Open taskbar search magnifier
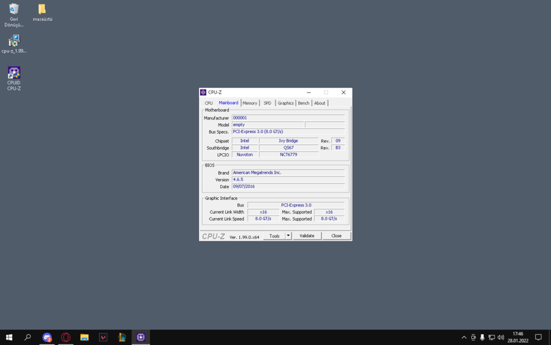Viewport: 551px width, 345px height. tap(28, 337)
